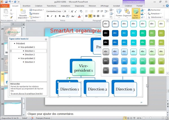Click zoom out minus button
This screenshot has height=120, width=169.
144,118
